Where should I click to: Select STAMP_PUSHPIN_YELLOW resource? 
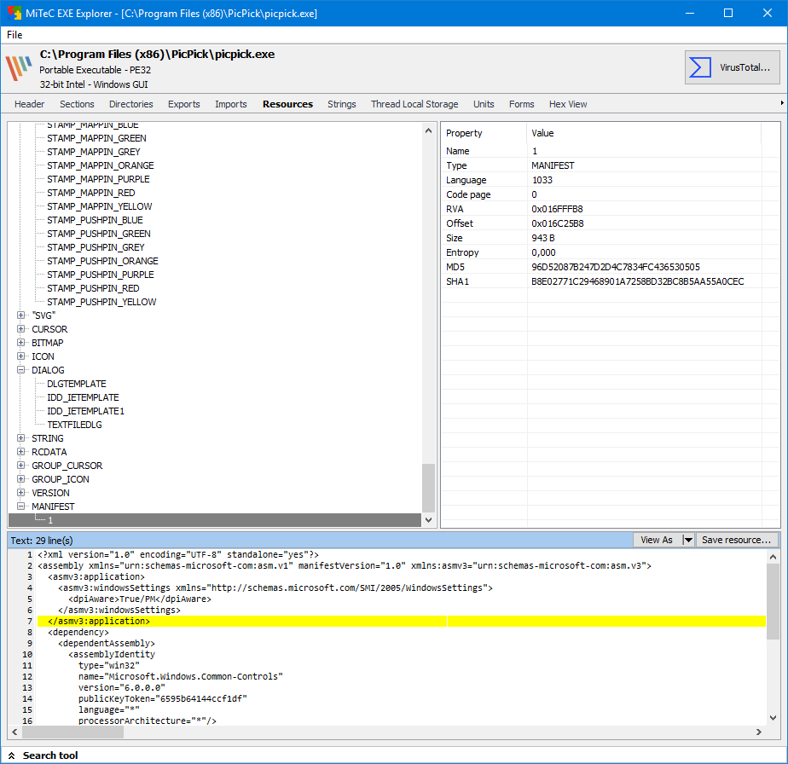point(101,302)
